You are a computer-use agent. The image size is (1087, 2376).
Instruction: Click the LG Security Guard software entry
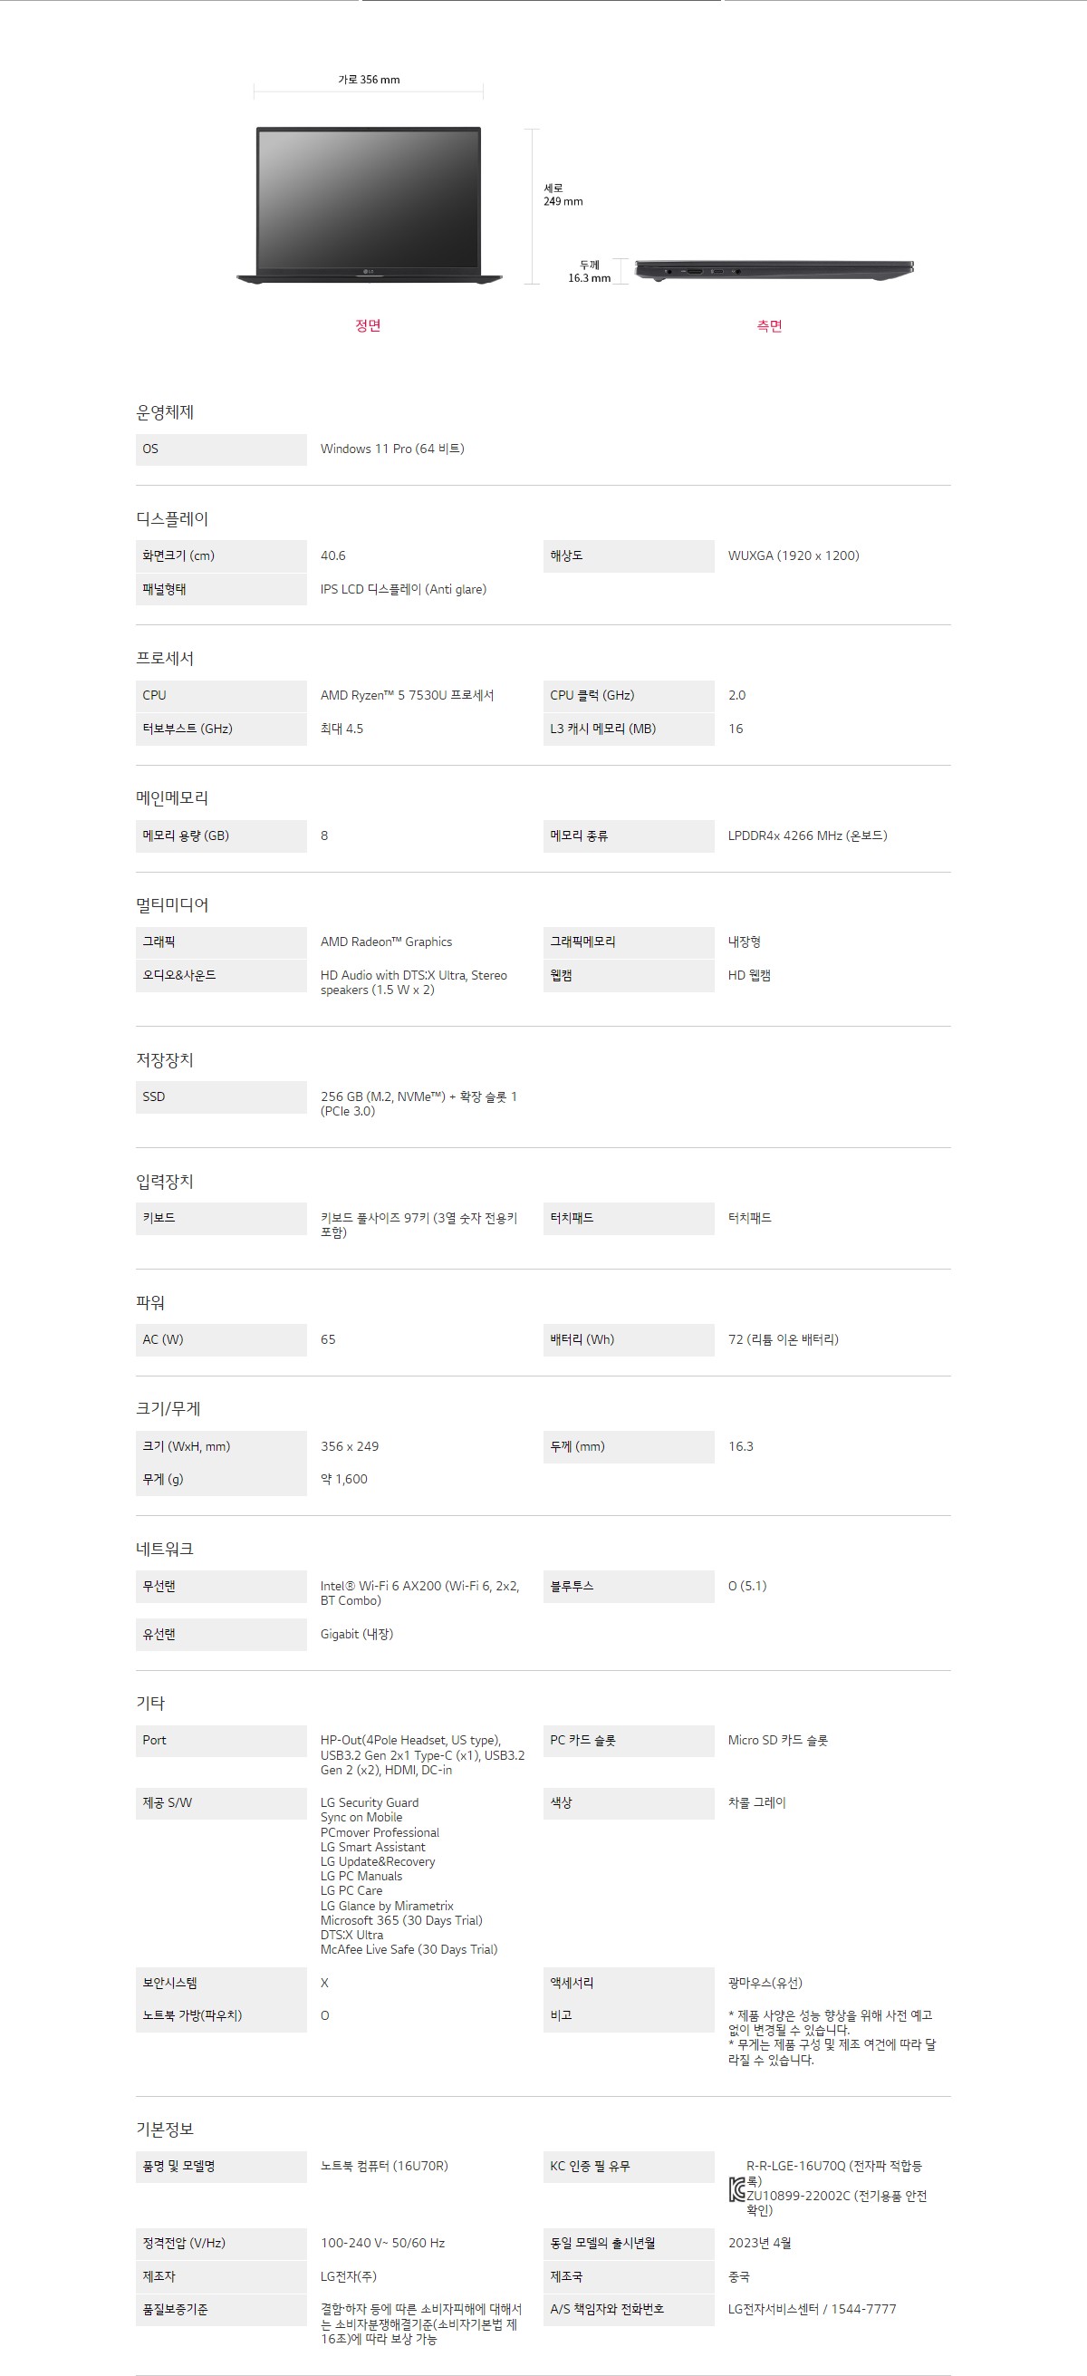click(370, 1802)
